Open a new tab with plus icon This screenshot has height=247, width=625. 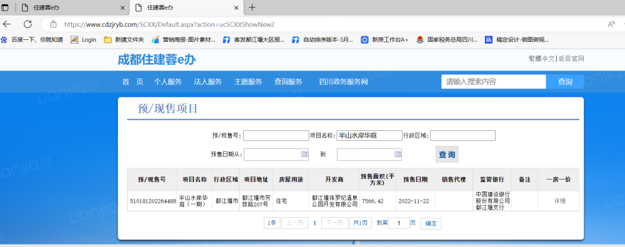click(251, 7)
